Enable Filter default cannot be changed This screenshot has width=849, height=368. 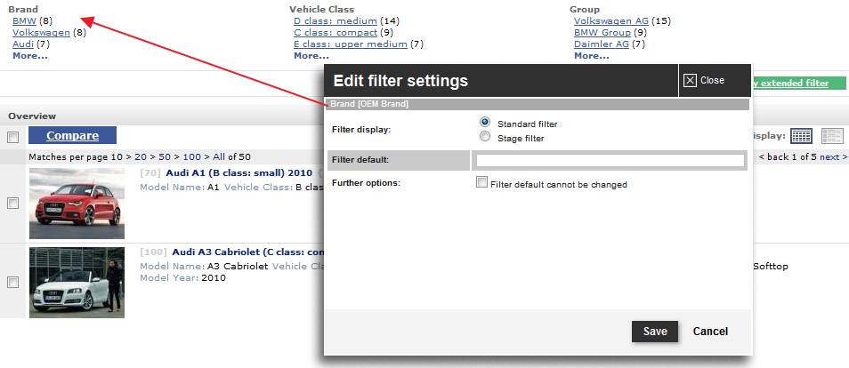[481, 182]
